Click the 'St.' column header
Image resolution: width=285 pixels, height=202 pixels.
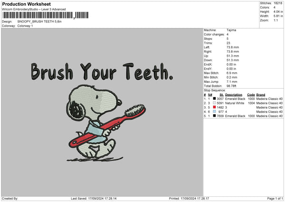pos(221,95)
